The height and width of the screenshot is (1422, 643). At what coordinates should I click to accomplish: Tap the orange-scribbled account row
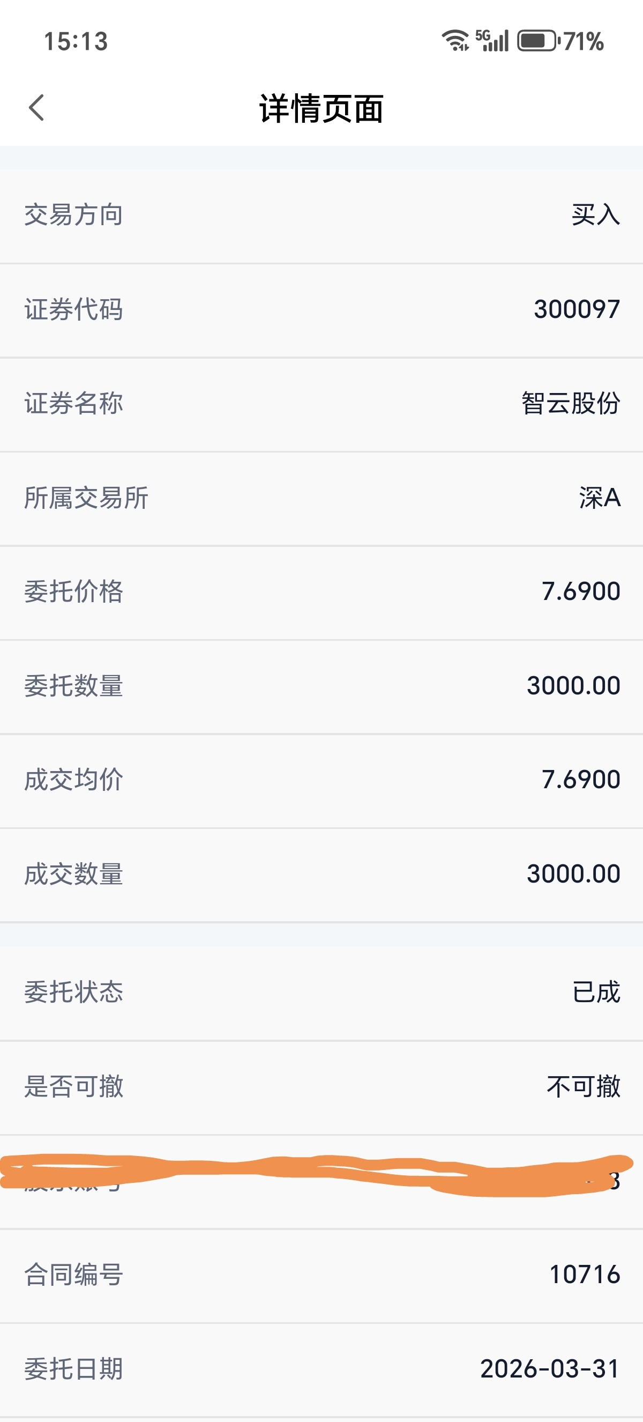(x=322, y=1181)
